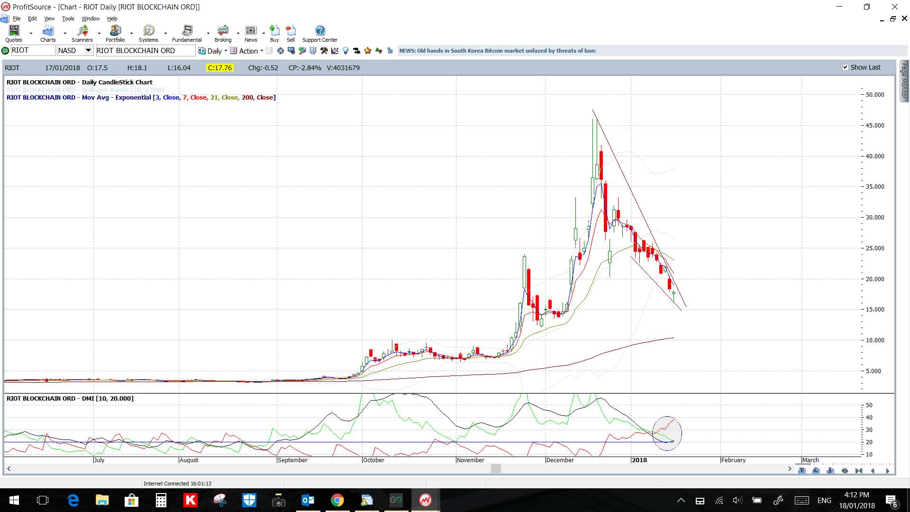Open the Quotes toolbar button
This screenshot has height=512, width=910.
tap(14, 33)
